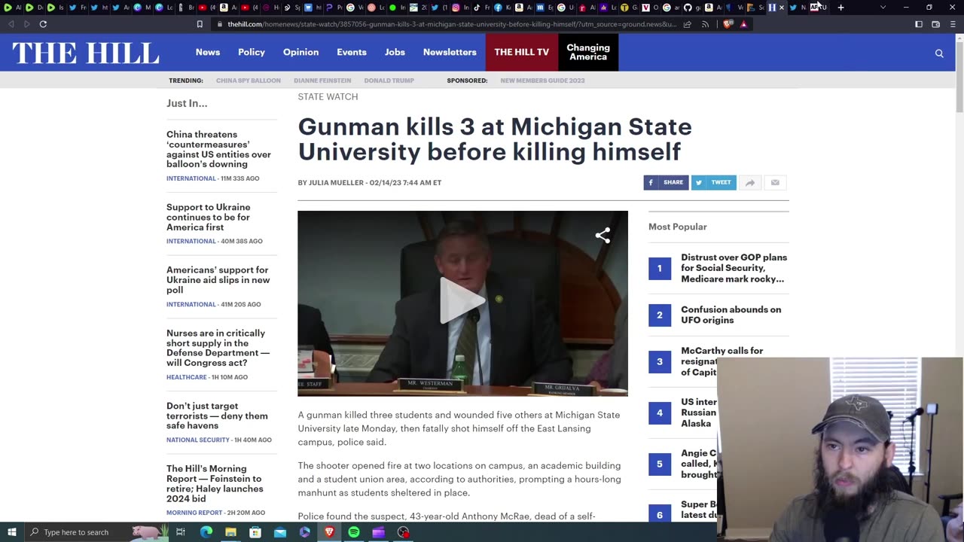This screenshot has width=964, height=542.
Task: Open the News menu item
Action: coord(208,52)
